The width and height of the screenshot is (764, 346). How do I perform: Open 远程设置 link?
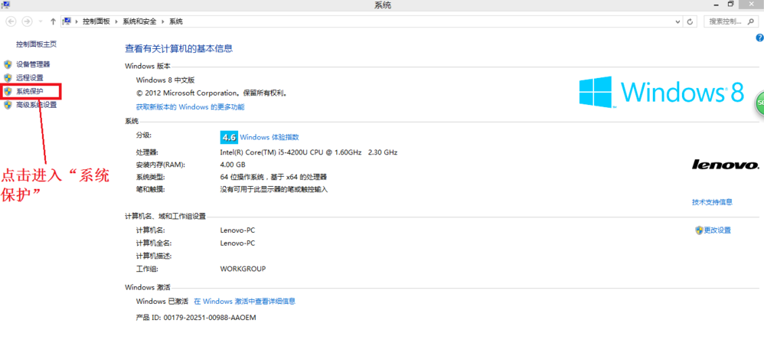point(29,77)
